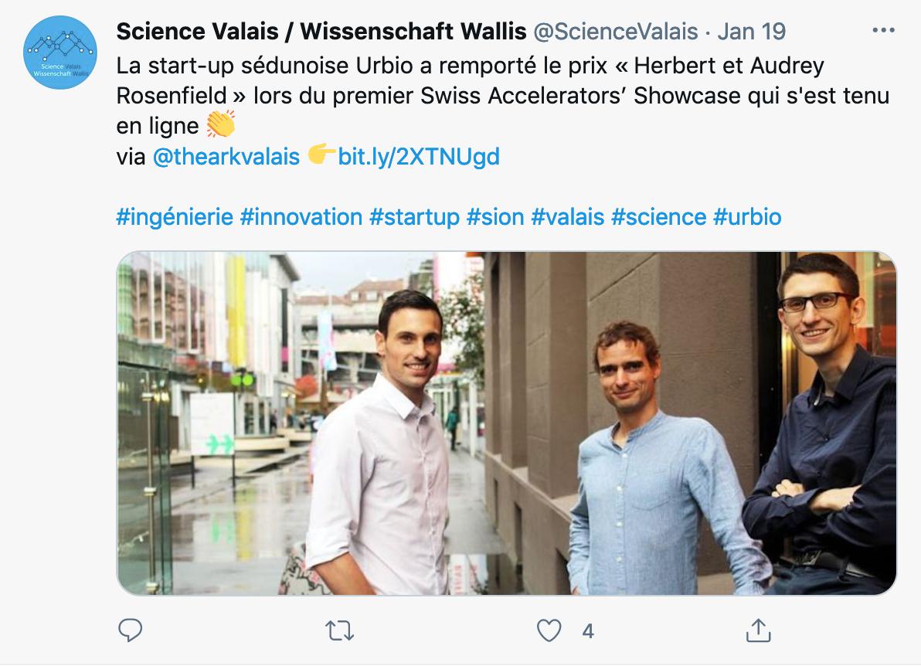Like the tweet with heart icon

[549, 630]
